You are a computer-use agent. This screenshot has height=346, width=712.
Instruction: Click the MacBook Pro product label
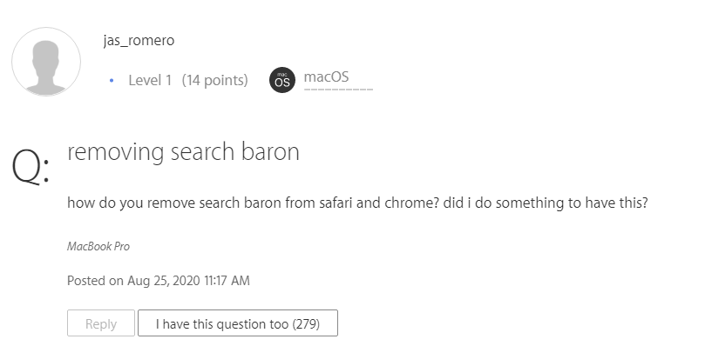98,246
